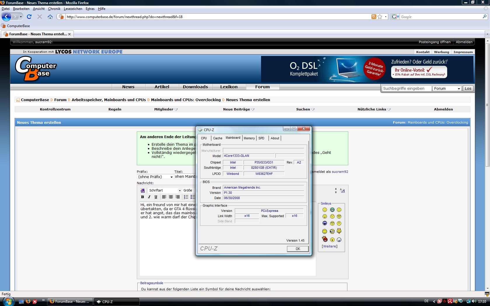
Task: Click the ComputerBase bookmark in the bookmarks bar
Action: coord(16,26)
